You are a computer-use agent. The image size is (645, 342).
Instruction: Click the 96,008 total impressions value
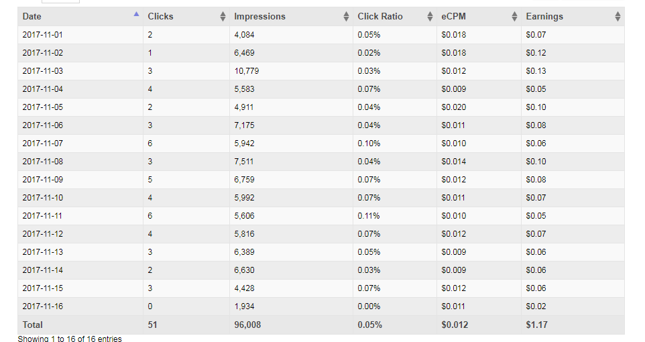pyautogui.click(x=247, y=325)
